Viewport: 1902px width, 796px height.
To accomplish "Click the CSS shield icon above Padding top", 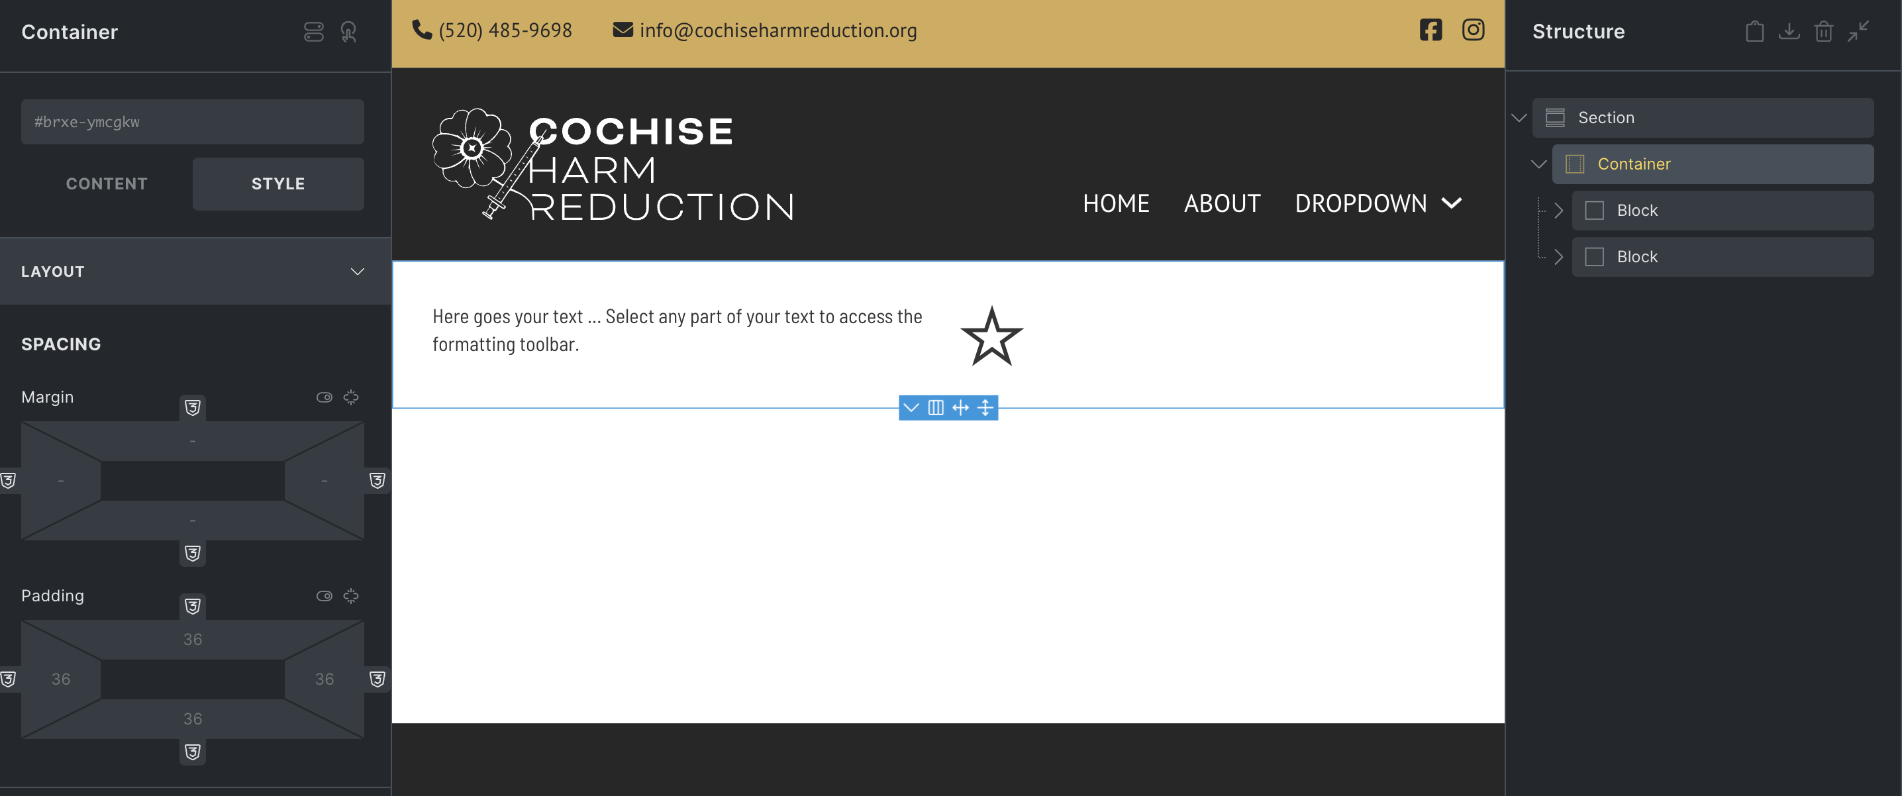I will (x=193, y=605).
